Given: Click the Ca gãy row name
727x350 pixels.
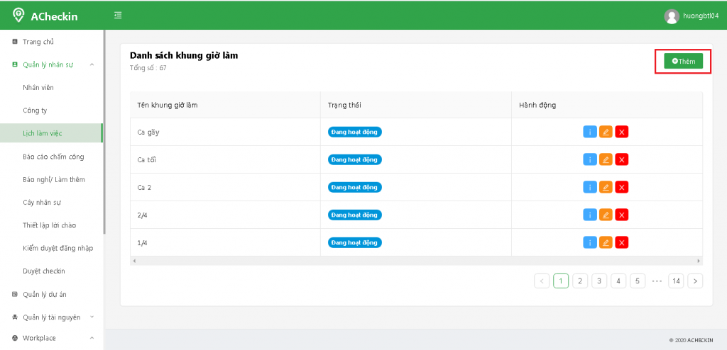Looking at the screenshot, I should (x=148, y=132).
